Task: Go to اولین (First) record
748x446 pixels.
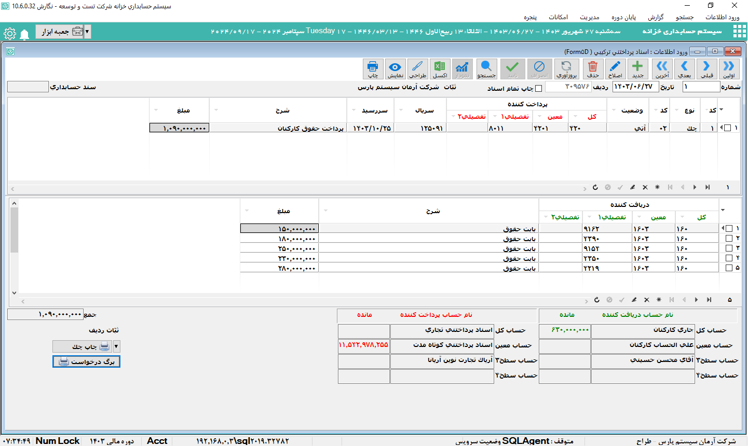Action: pos(729,69)
